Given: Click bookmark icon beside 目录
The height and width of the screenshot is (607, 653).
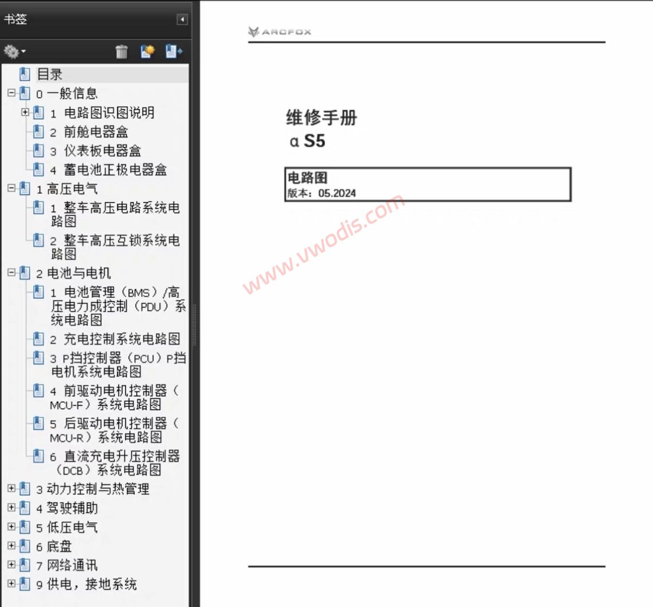Looking at the screenshot, I should pos(24,74).
